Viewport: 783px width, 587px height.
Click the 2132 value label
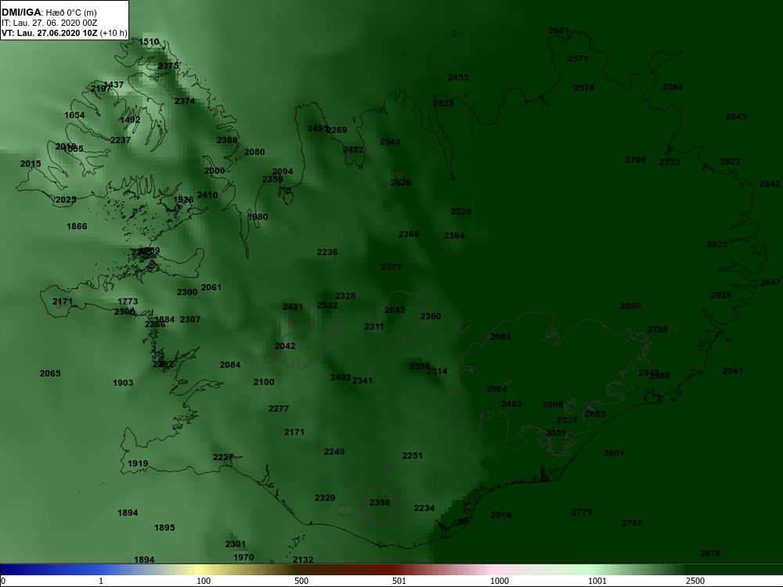click(x=302, y=560)
